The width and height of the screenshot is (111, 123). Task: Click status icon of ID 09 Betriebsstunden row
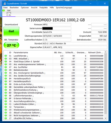pos(6,70)
